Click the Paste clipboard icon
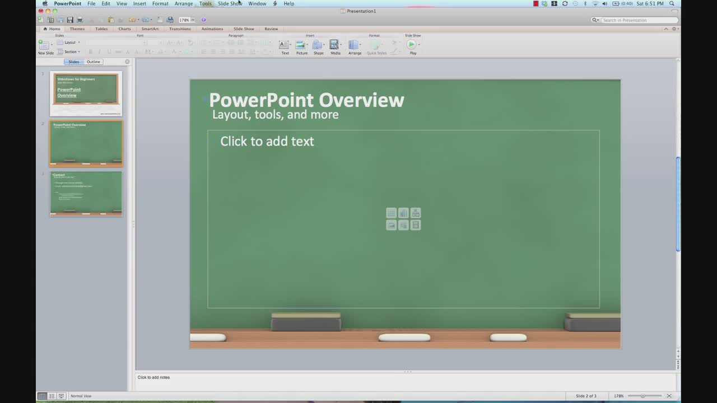 point(111,20)
